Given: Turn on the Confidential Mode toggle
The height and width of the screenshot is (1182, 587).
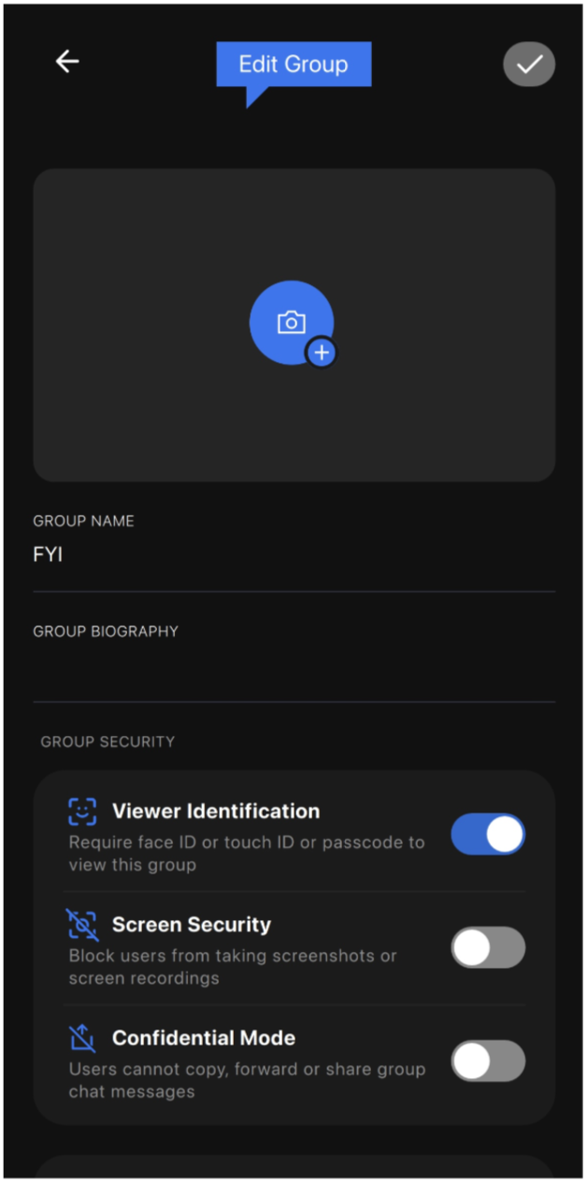Looking at the screenshot, I should point(488,1060).
